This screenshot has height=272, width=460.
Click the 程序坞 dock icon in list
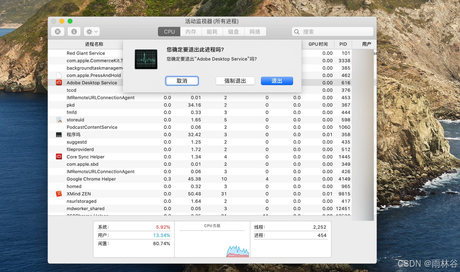59,134
